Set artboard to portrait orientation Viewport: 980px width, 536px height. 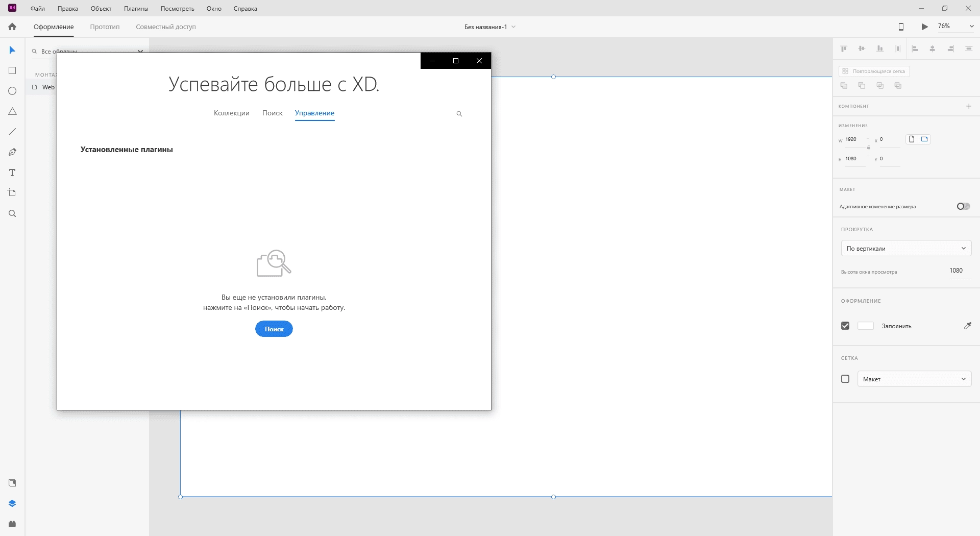coord(912,139)
